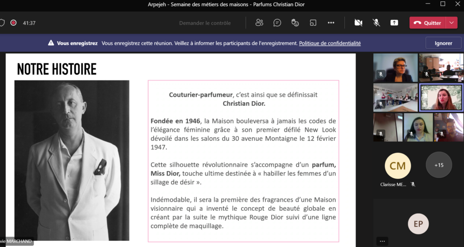Click the NOTRE HISTOIRE slide heading
This screenshot has height=247, width=464.
pyautogui.click(x=57, y=69)
